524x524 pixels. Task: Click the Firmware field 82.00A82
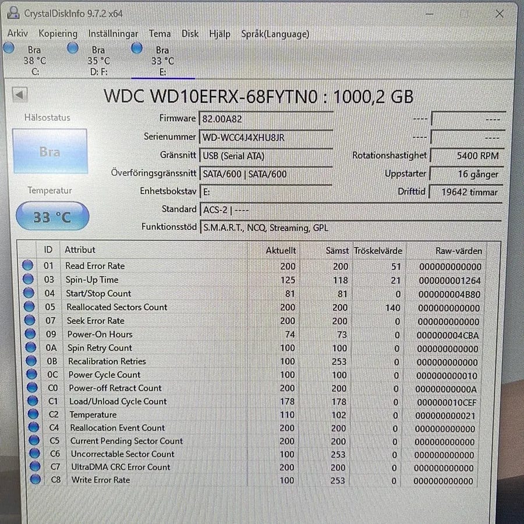[265, 119]
